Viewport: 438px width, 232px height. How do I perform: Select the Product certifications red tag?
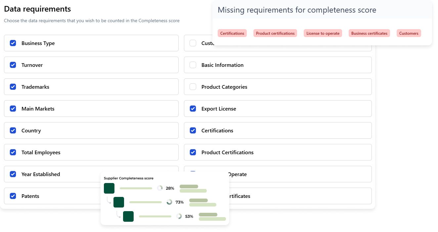275,33
